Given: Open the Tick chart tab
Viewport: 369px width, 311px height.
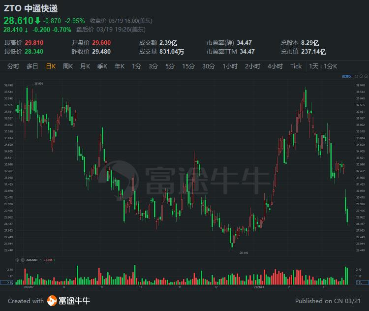Looking at the screenshot, I should click(x=296, y=66).
